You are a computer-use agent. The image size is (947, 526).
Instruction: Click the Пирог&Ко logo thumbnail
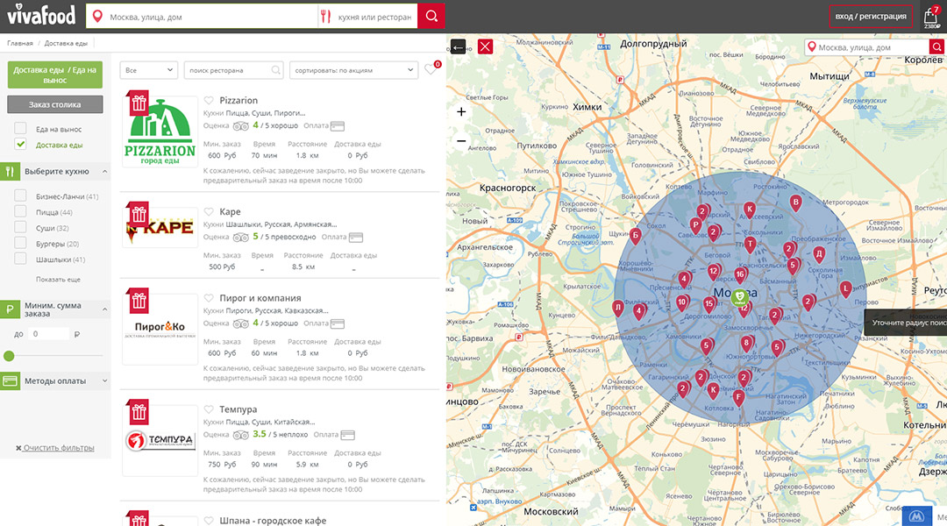(160, 329)
